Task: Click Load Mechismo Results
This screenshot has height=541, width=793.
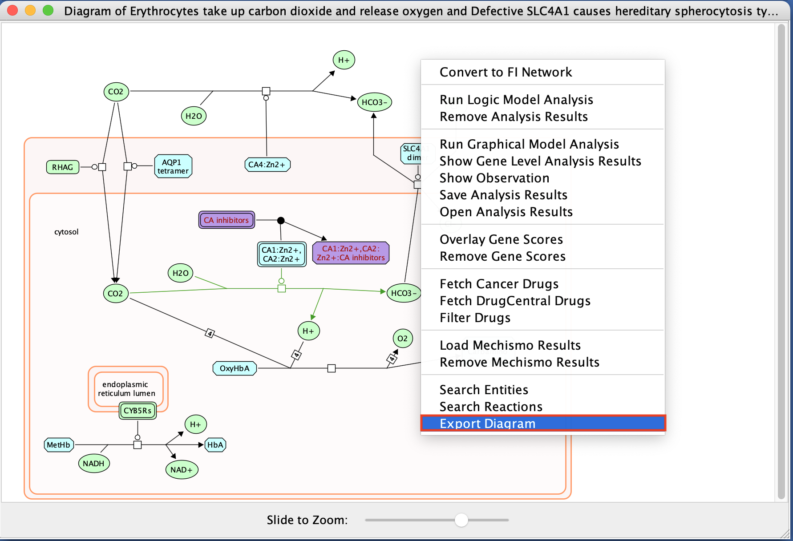Action: tap(510, 345)
